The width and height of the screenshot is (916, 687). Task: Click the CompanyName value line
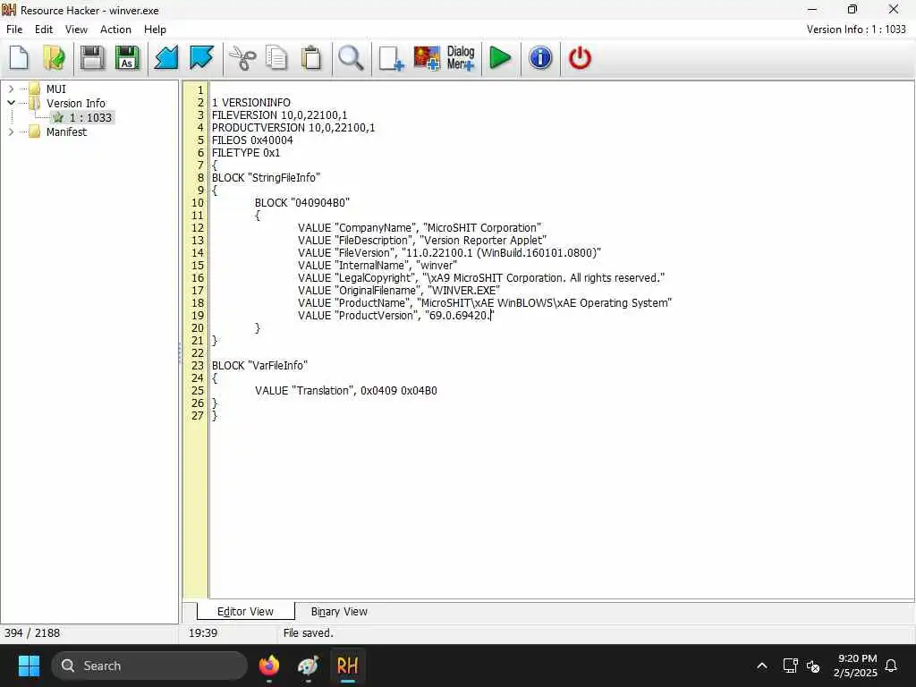point(420,228)
